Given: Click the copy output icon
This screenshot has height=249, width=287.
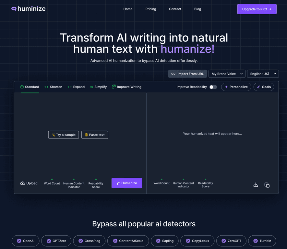Looking at the screenshot, I should point(267,185).
